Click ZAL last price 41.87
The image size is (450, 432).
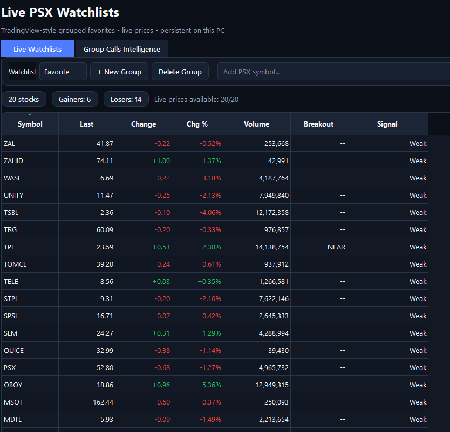(105, 143)
